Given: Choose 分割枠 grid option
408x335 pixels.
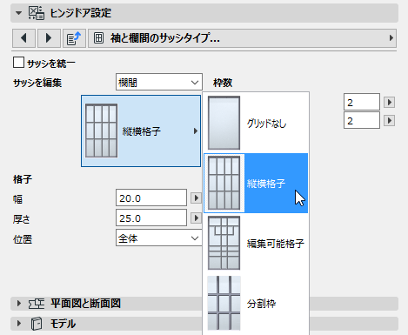Looking at the screenshot, I should (256, 304).
